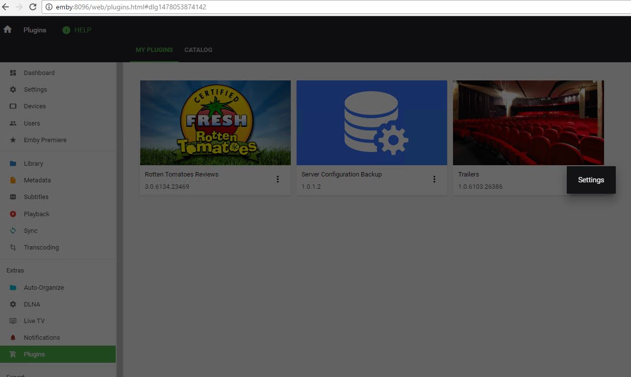The image size is (631, 377).
Task: Open the Dashboard sidebar link
Action: (58, 73)
